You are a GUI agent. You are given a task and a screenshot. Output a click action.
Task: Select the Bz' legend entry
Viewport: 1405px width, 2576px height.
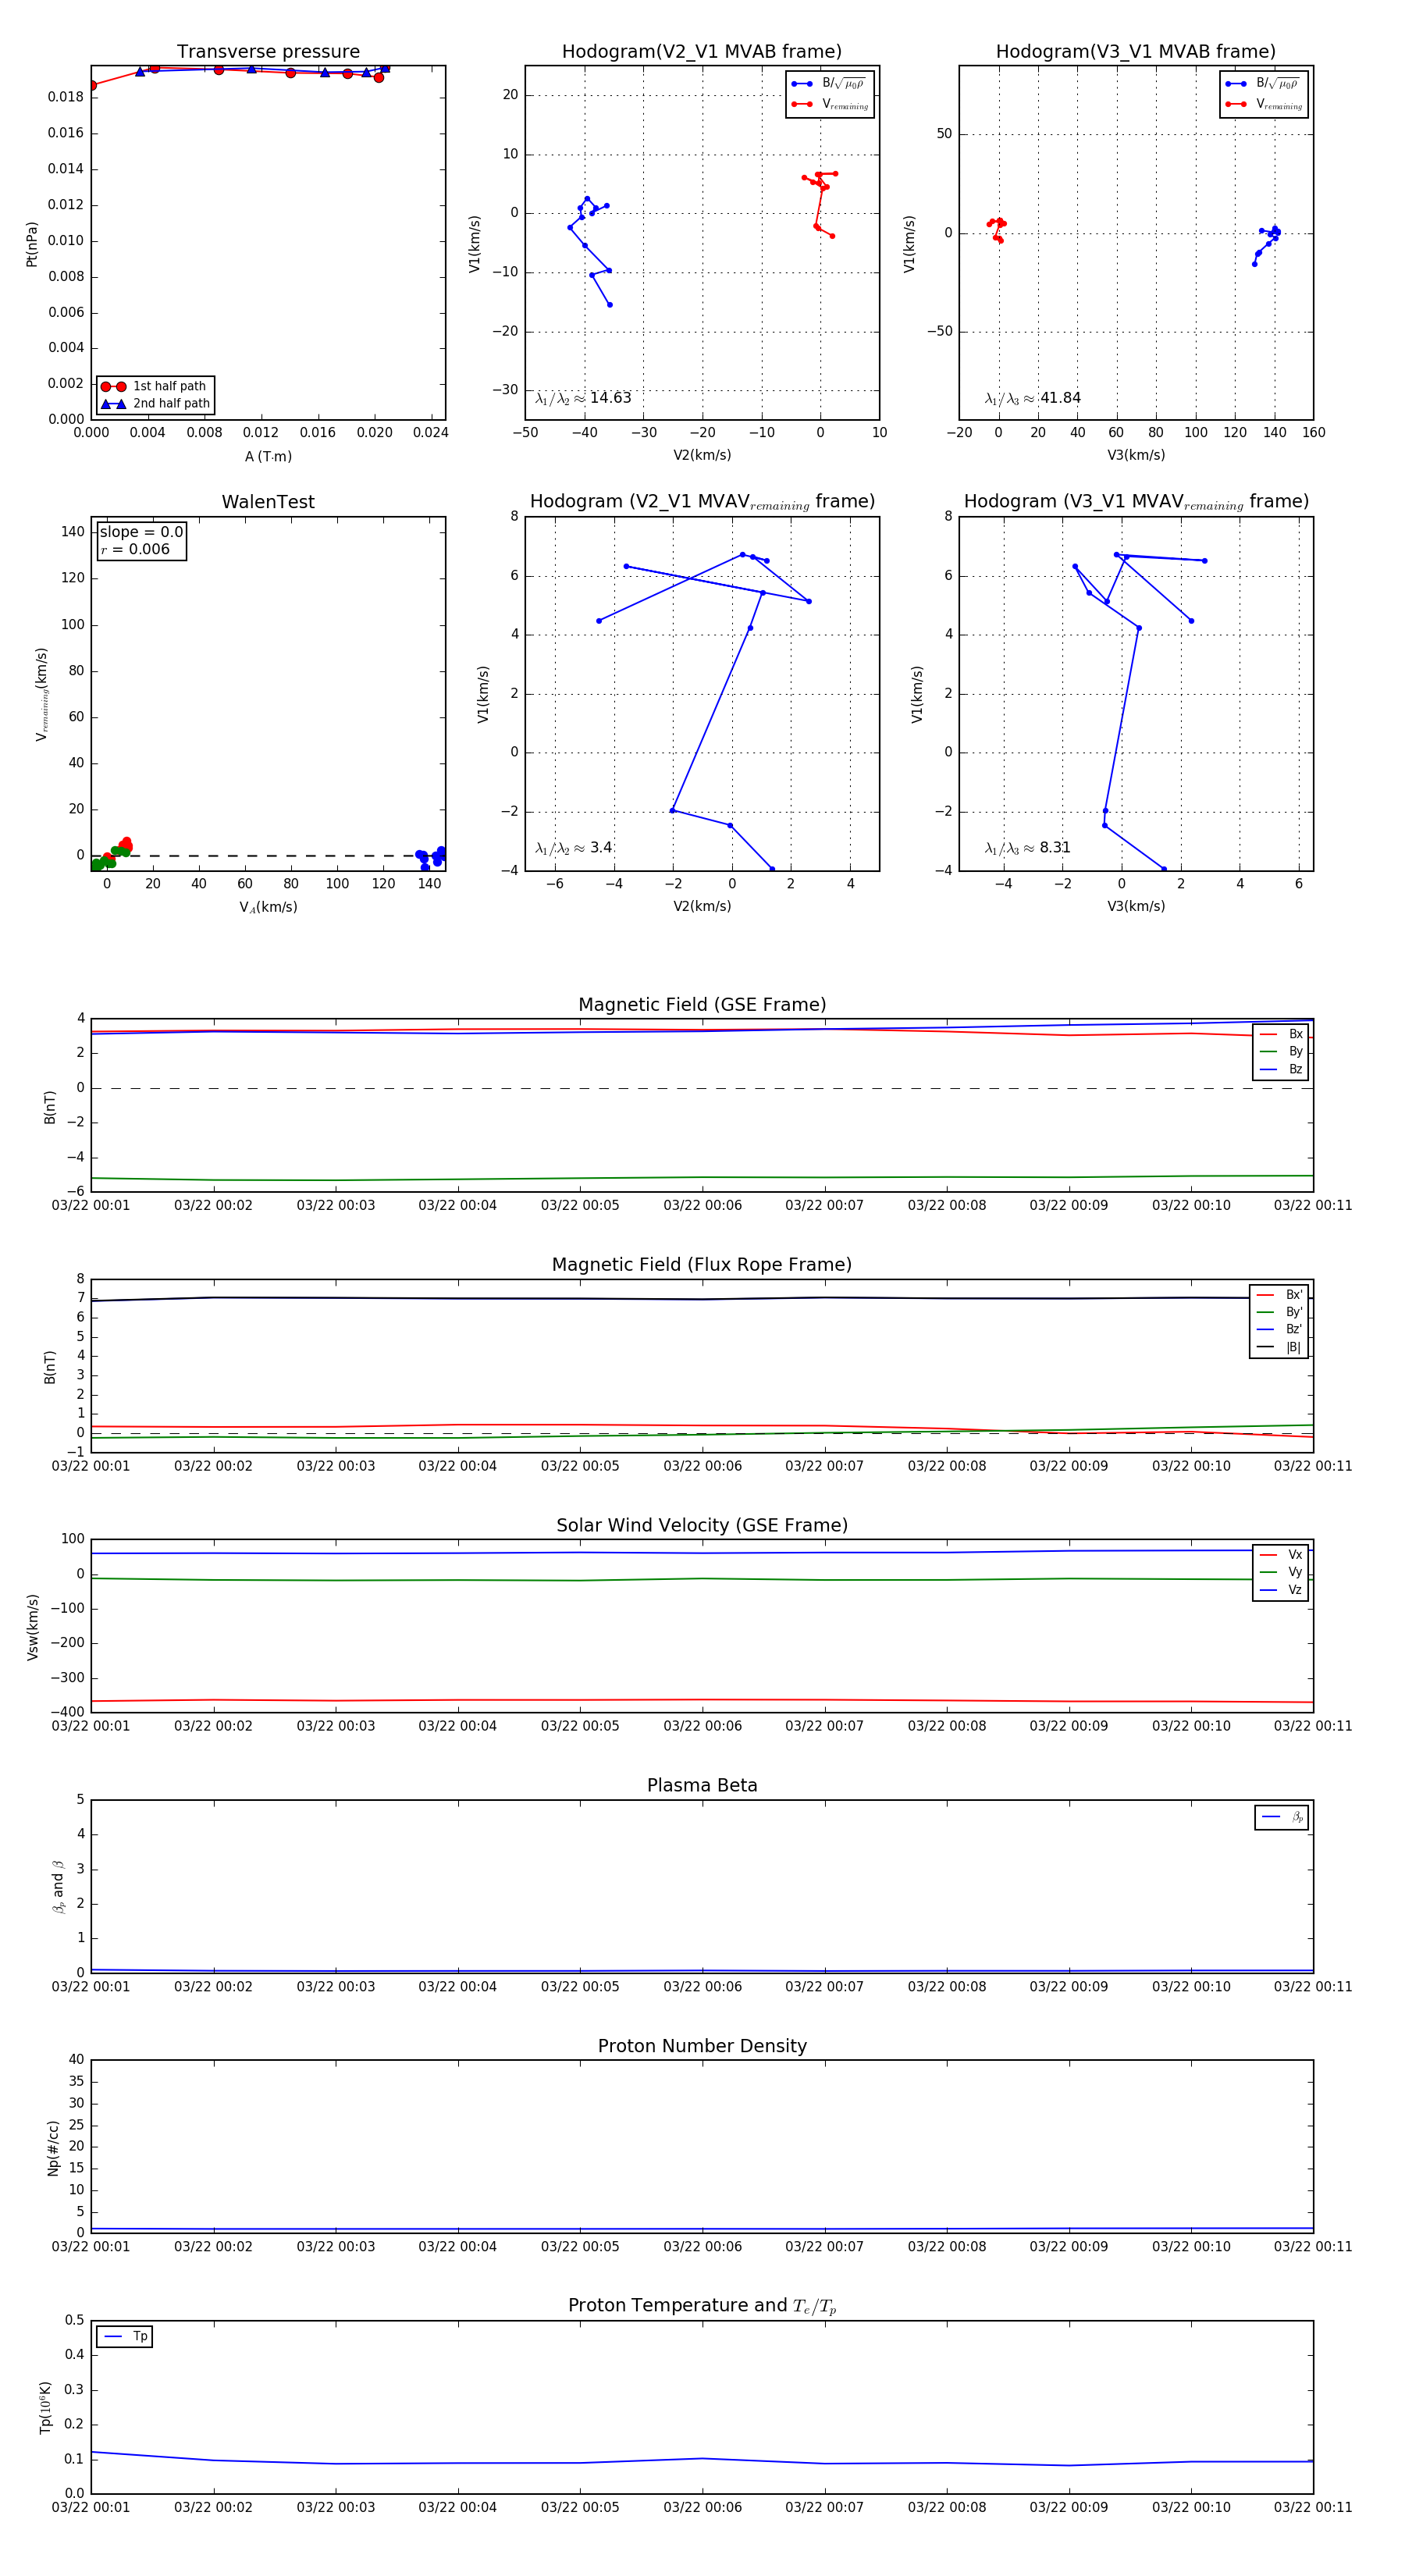click(1279, 1330)
